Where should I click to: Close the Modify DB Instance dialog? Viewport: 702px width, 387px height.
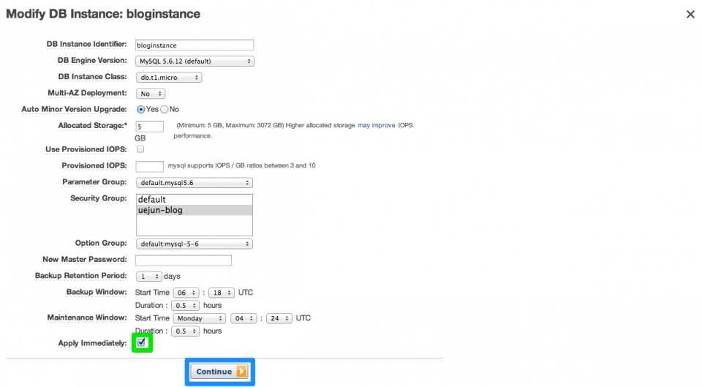(x=690, y=15)
